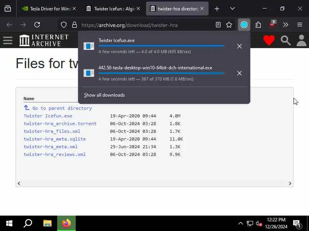
Task: Open twister-hra_files.xml link
Action: click(x=52, y=131)
